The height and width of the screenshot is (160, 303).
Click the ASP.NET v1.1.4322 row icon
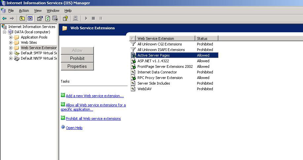click(x=133, y=61)
